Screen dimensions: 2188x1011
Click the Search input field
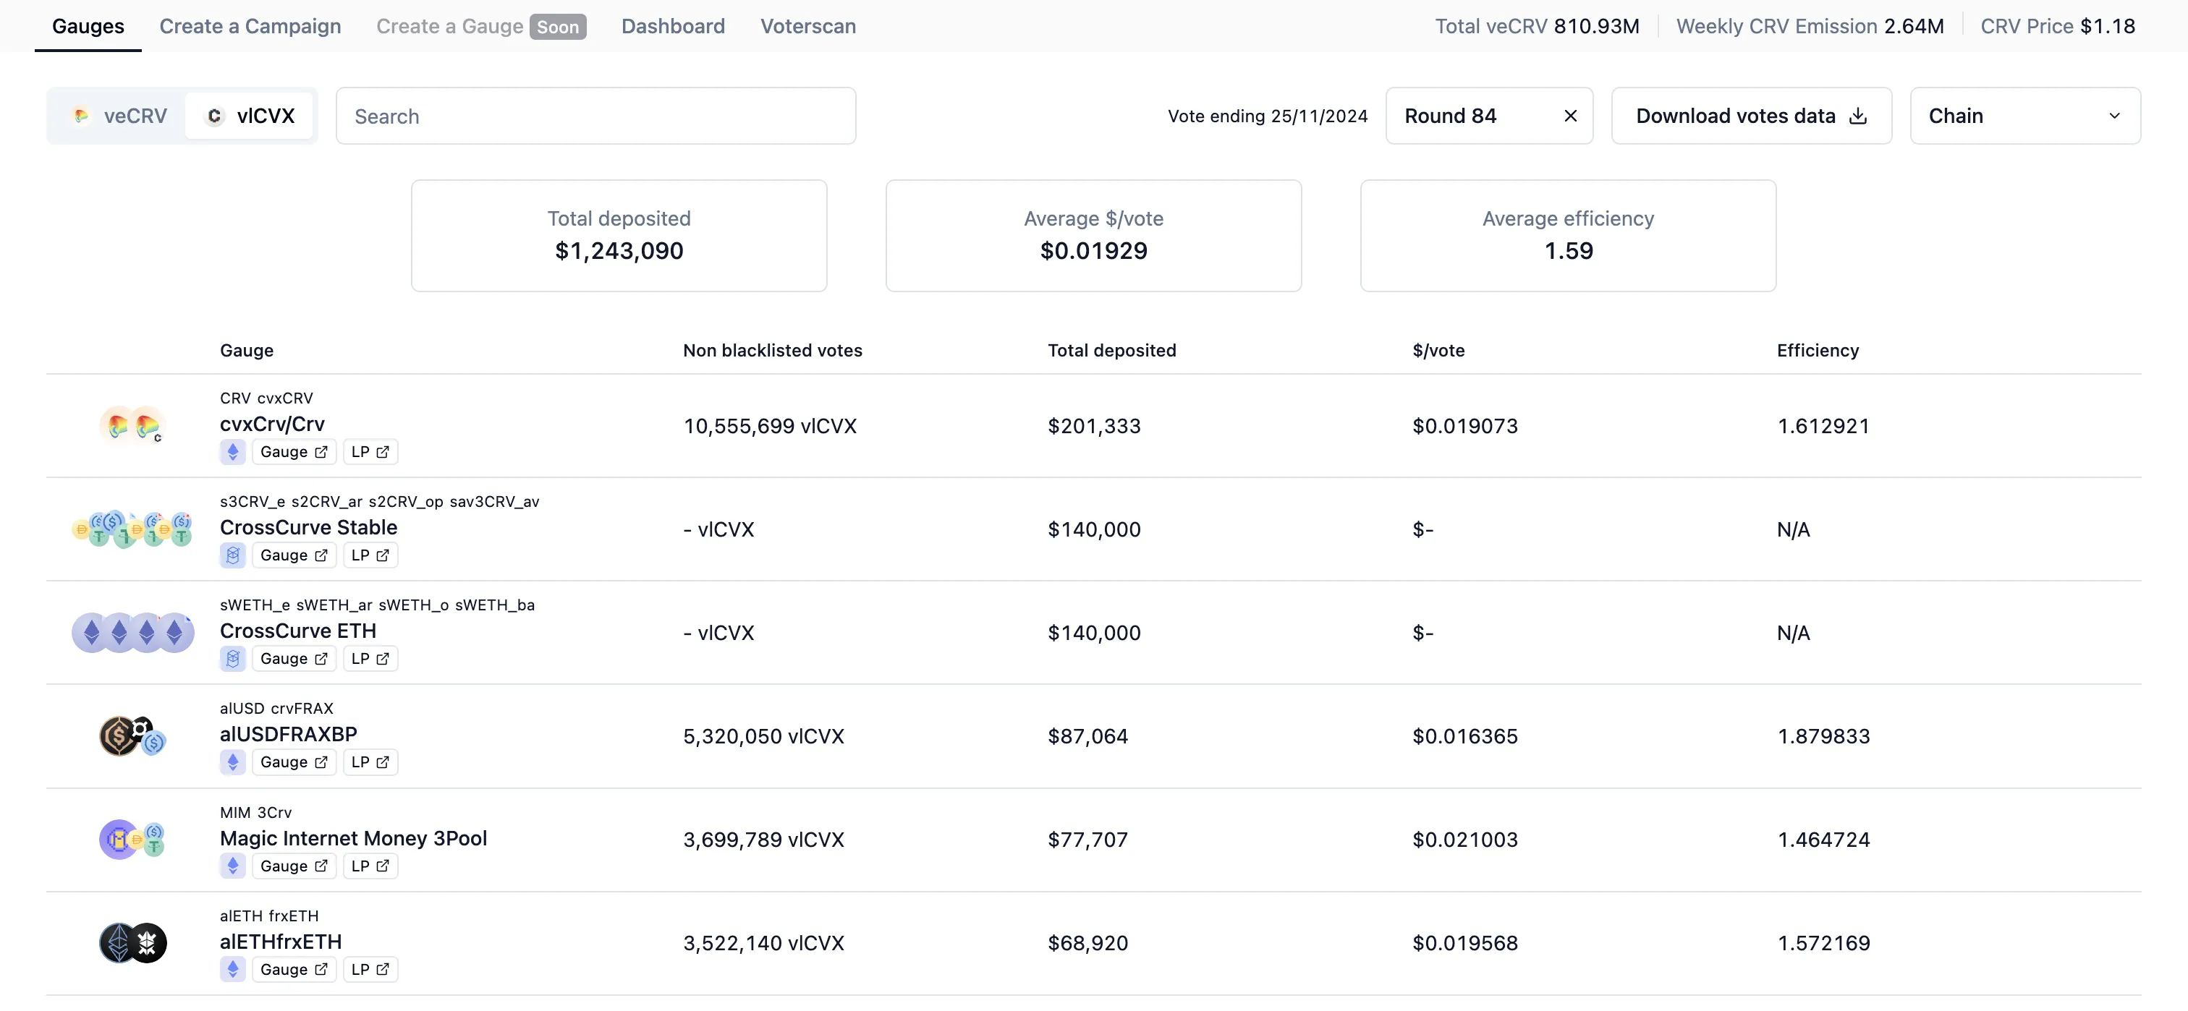(x=595, y=116)
